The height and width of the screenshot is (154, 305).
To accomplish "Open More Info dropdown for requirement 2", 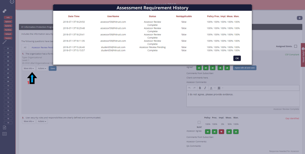I will (x=29, y=121).
